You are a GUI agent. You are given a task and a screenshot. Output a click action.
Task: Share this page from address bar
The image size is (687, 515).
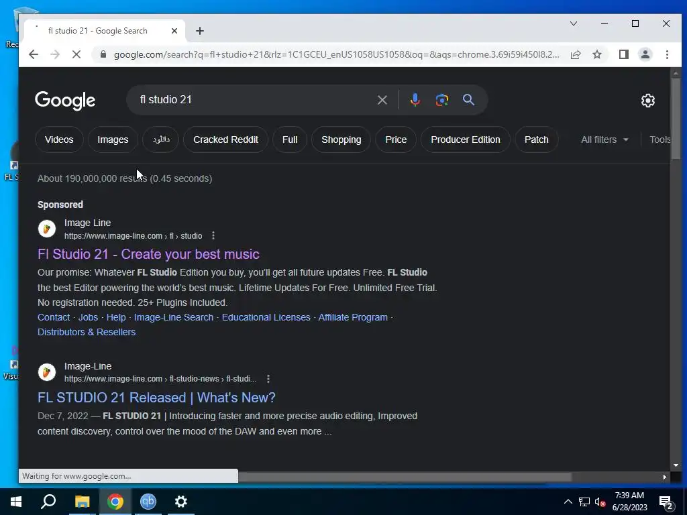576,54
